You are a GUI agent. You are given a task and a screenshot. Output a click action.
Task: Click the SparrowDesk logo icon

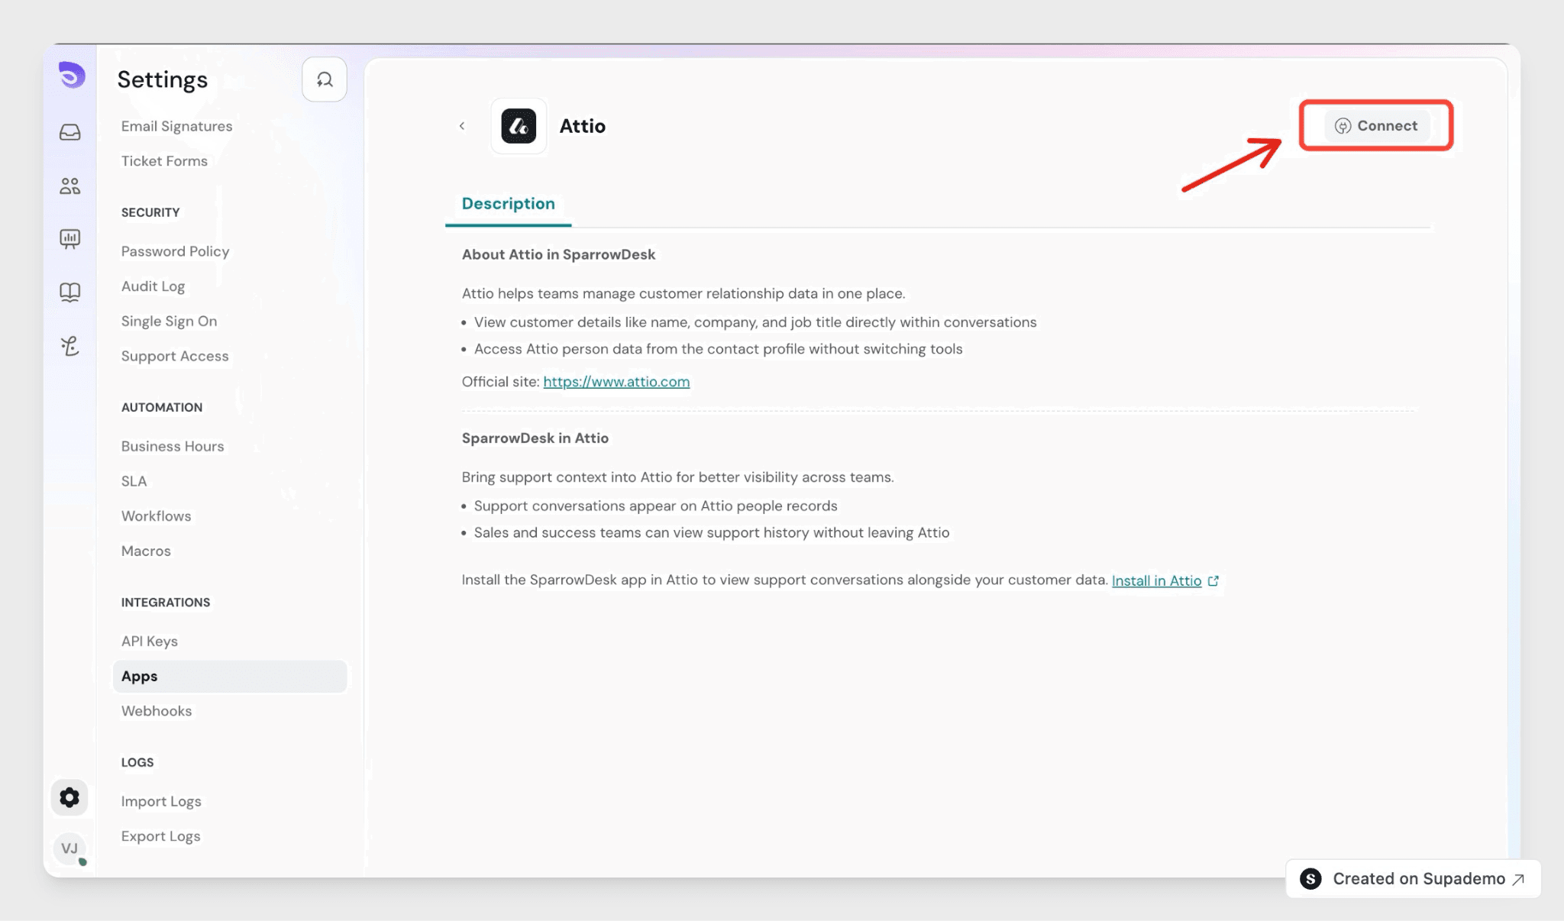[72, 76]
